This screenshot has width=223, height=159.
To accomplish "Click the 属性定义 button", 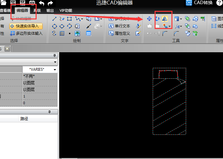I will pos(120,33).
